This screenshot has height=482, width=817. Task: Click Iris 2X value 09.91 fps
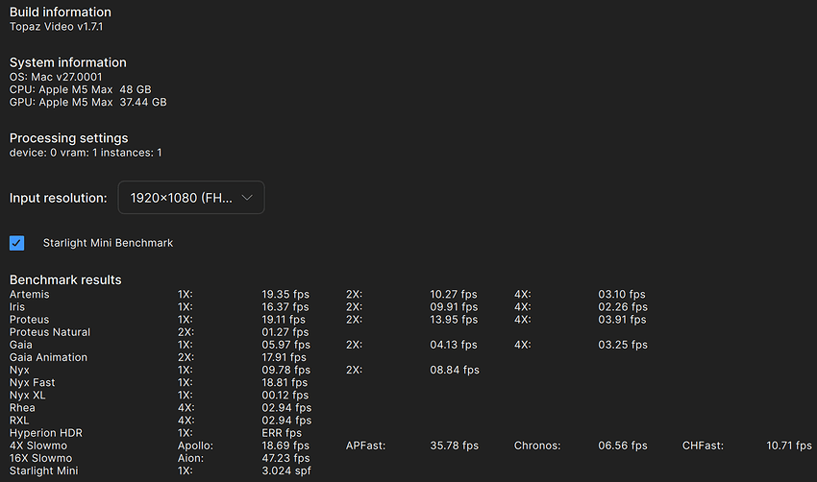click(454, 306)
